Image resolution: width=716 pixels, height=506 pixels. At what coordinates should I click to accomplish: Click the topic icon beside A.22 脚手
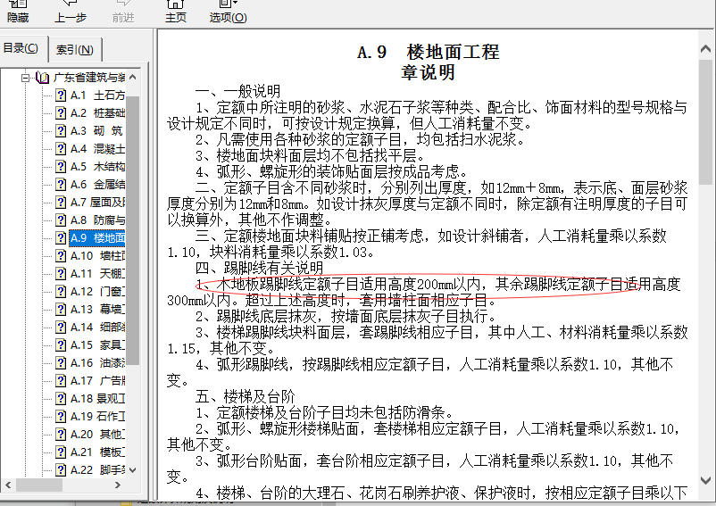pos(61,469)
